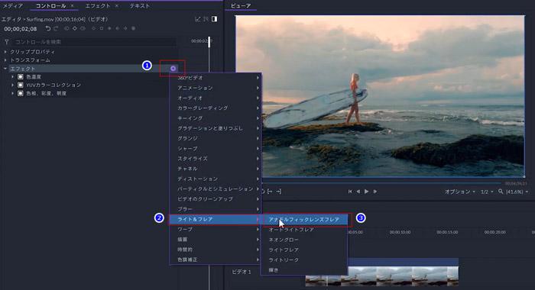The image size is (535, 290).
Task: Open the オプション dropdown in the viewer
Action: pos(459,192)
